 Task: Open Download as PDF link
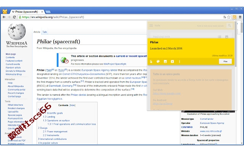[17, 141]
